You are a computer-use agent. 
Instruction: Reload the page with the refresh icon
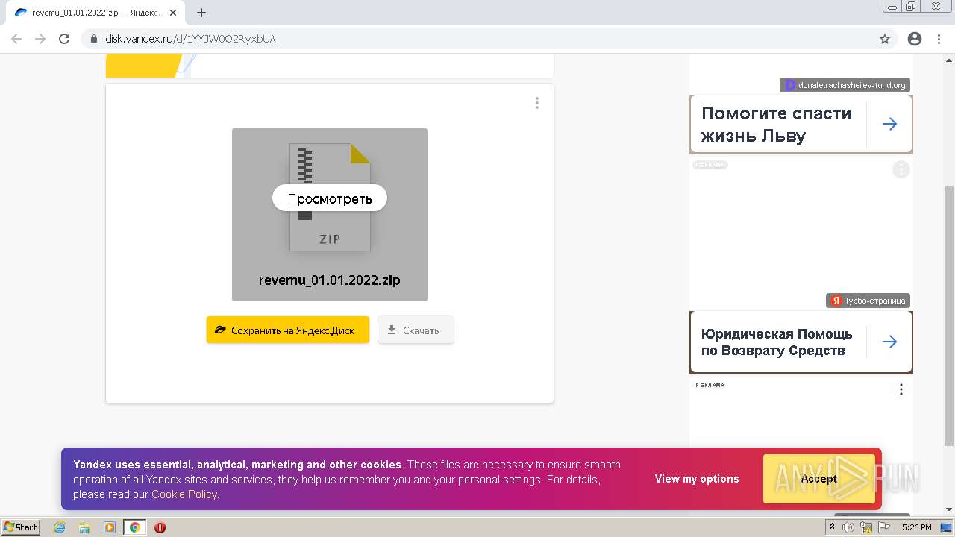coord(64,39)
